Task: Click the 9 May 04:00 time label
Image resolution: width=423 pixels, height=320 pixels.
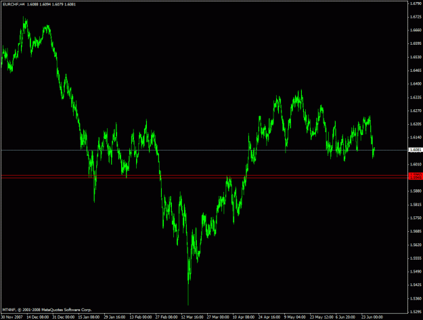Action: click(x=295, y=317)
